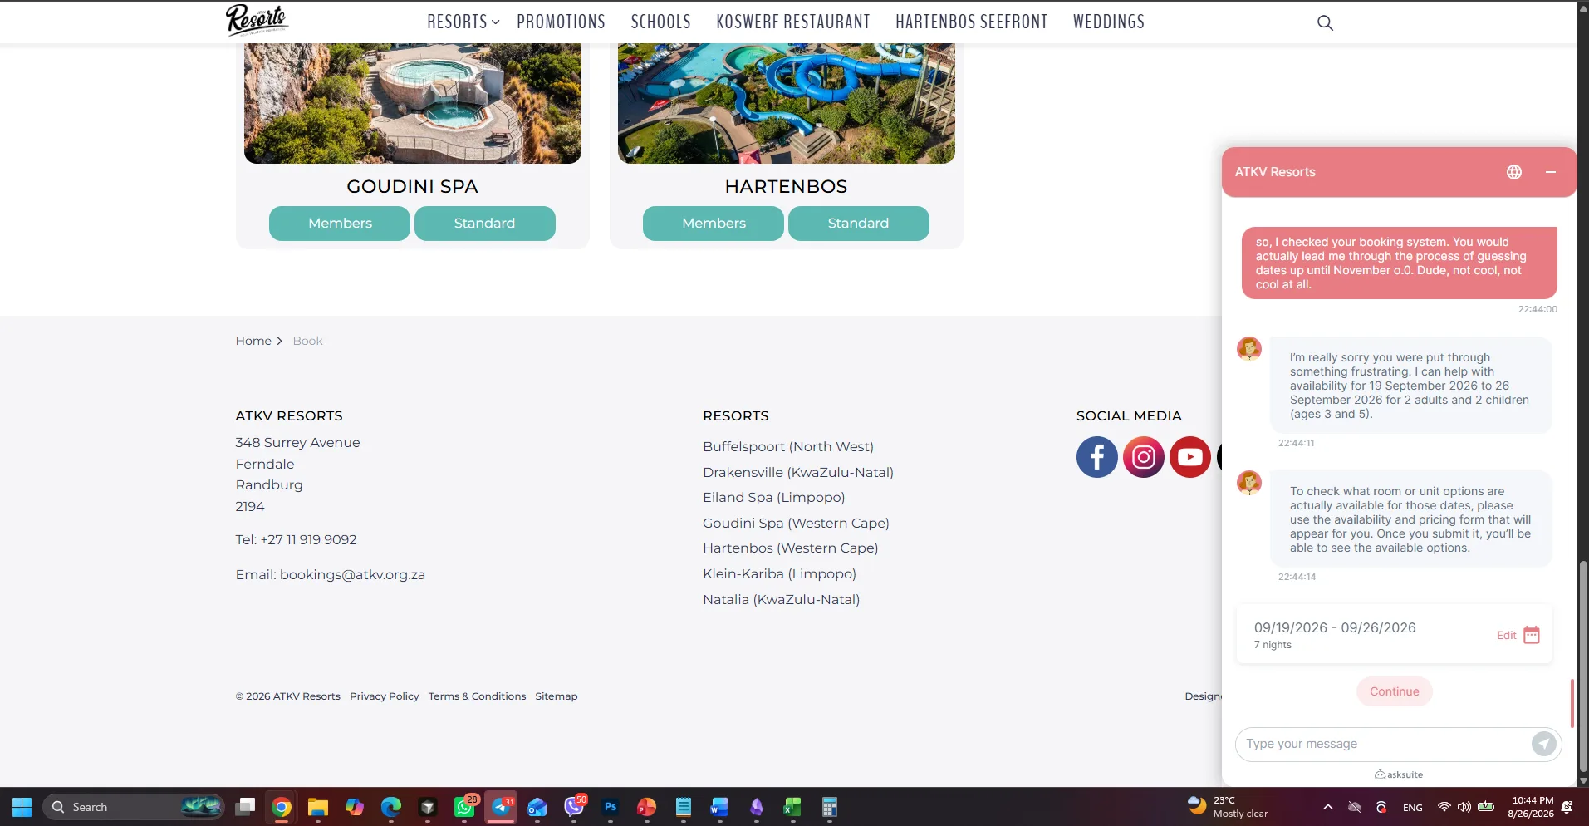Screen dimensions: 1589x826
Task: Open Eiland Spa (Limpopo) resort link
Action: click(x=774, y=497)
